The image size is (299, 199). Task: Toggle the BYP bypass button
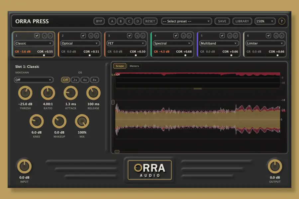pyautogui.click(x=99, y=21)
